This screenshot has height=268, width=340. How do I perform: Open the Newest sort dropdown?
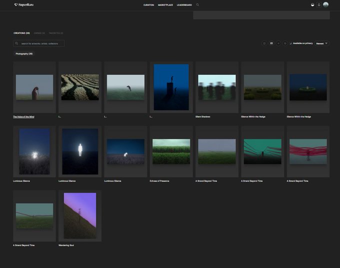coord(322,43)
